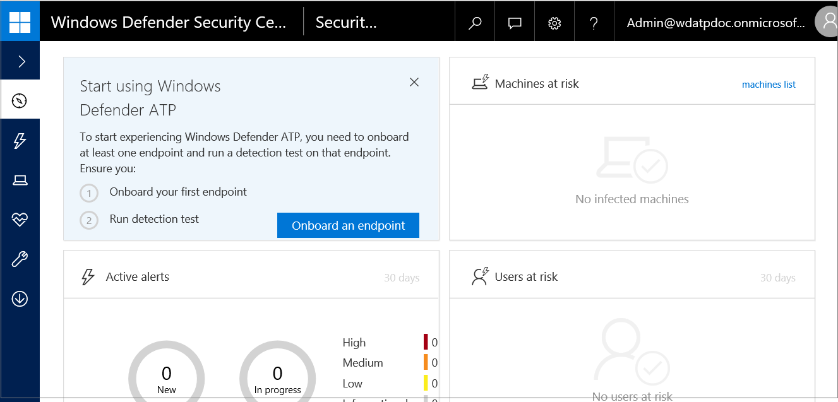This screenshot has width=838, height=402.
Task: Click the Windows logo icon in header
Action: coord(20,21)
